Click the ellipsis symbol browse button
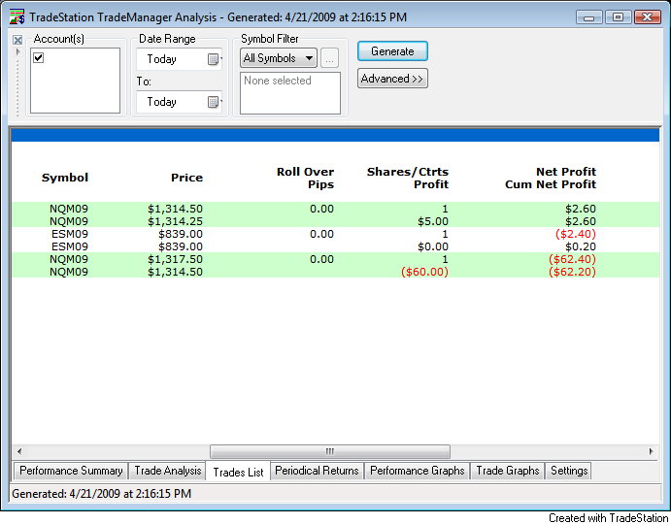The width and height of the screenshot is (671, 524). 329,58
